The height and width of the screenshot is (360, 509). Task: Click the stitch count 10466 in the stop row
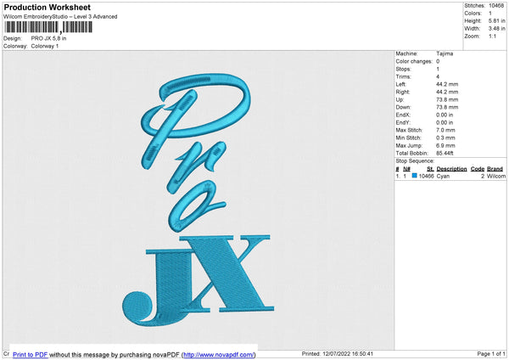[x=426, y=176]
